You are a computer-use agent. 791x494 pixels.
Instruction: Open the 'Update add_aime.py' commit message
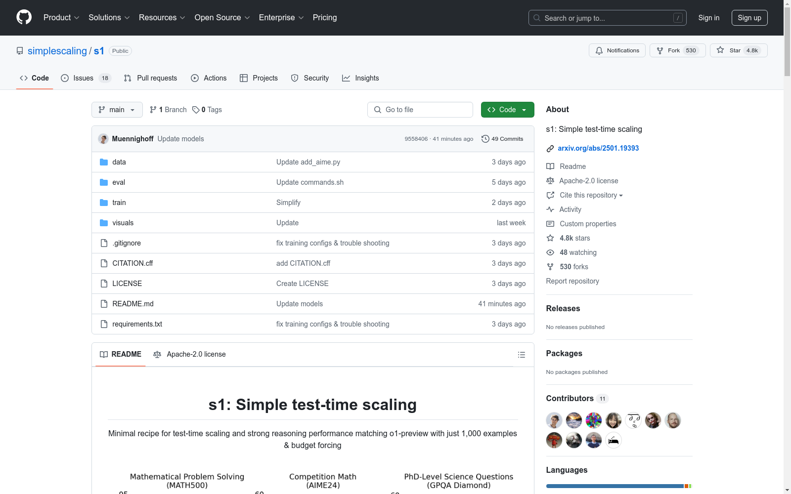click(308, 162)
